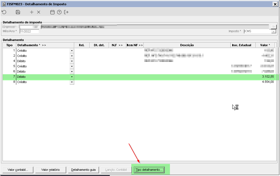This screenshot has width=280, height=176.
Task: Select Crédito text in row 2
Action: [22, 56]
